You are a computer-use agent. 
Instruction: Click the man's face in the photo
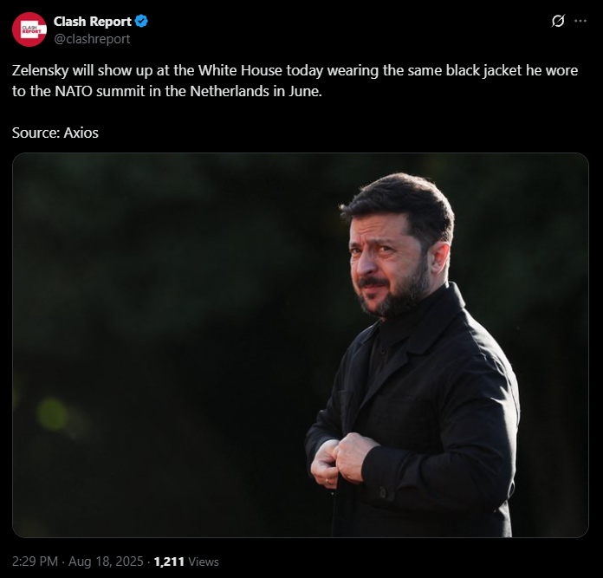[x=388, y=265]
